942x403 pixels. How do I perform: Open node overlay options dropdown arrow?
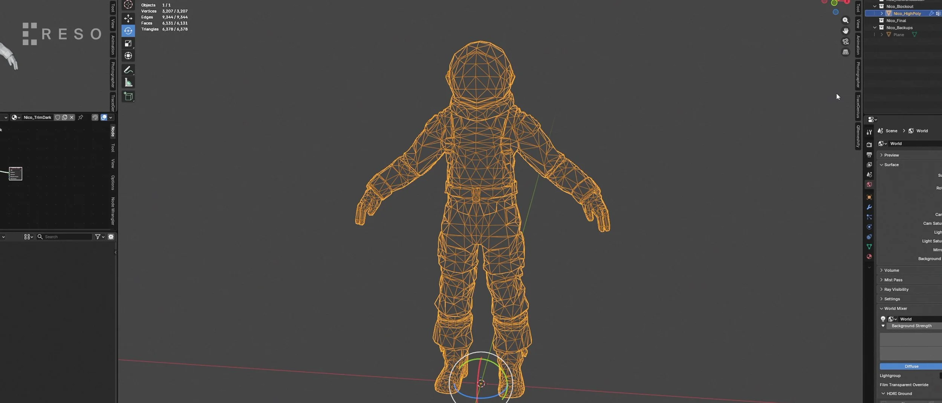tap(111, 117)
